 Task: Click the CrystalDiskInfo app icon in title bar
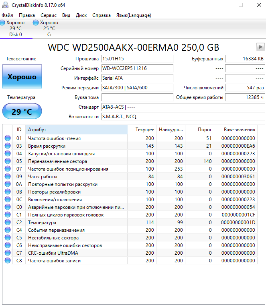point(5,5)
